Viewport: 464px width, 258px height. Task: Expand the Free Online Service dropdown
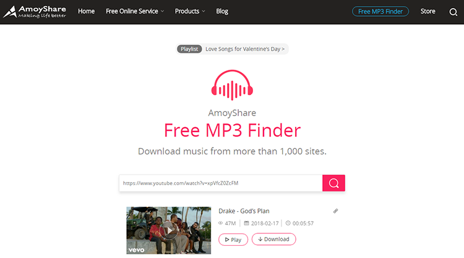(x=135, y=11)
